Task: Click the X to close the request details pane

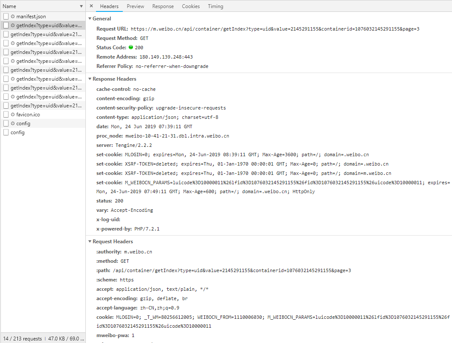Action: pyautogui.click(x=91, y=6)
